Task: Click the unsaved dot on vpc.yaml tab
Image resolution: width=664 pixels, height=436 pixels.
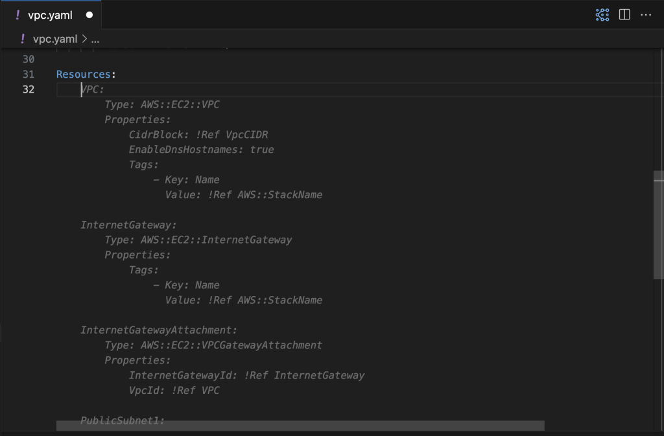Action: pyautogui.click(x=89, y=15)
